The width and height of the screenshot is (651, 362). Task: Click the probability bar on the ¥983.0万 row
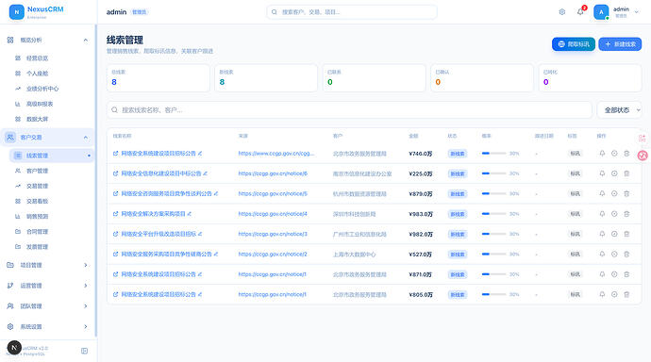[493, 214]
